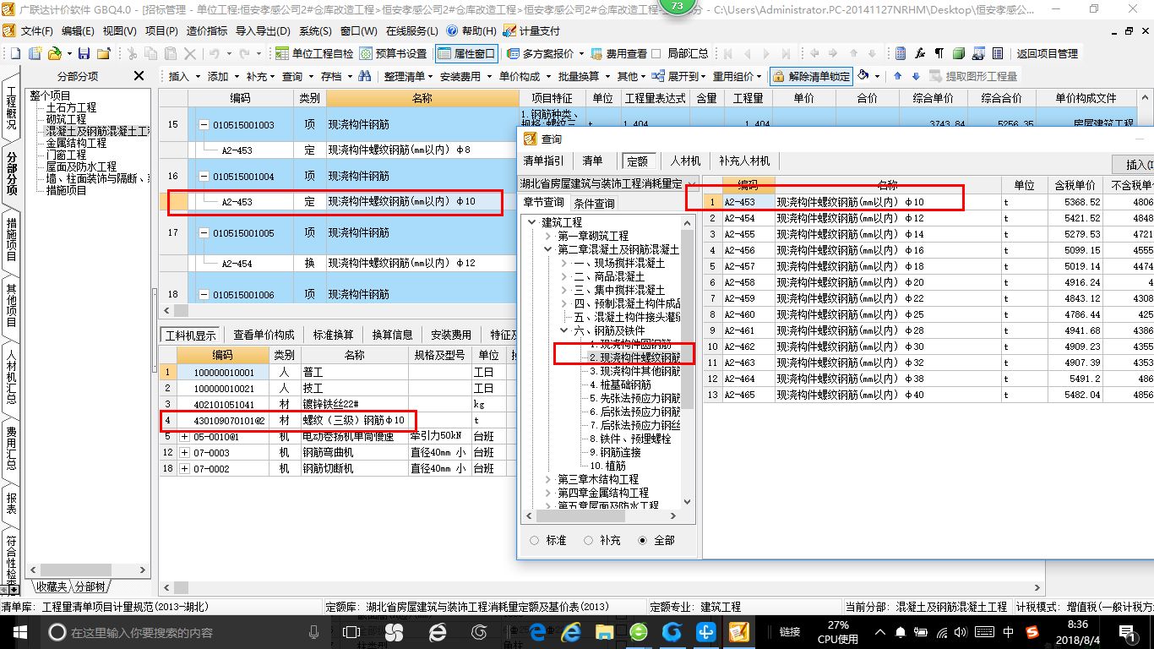Open the 插入 dropdown menu

pyautogui.click(x=185, y=76)
